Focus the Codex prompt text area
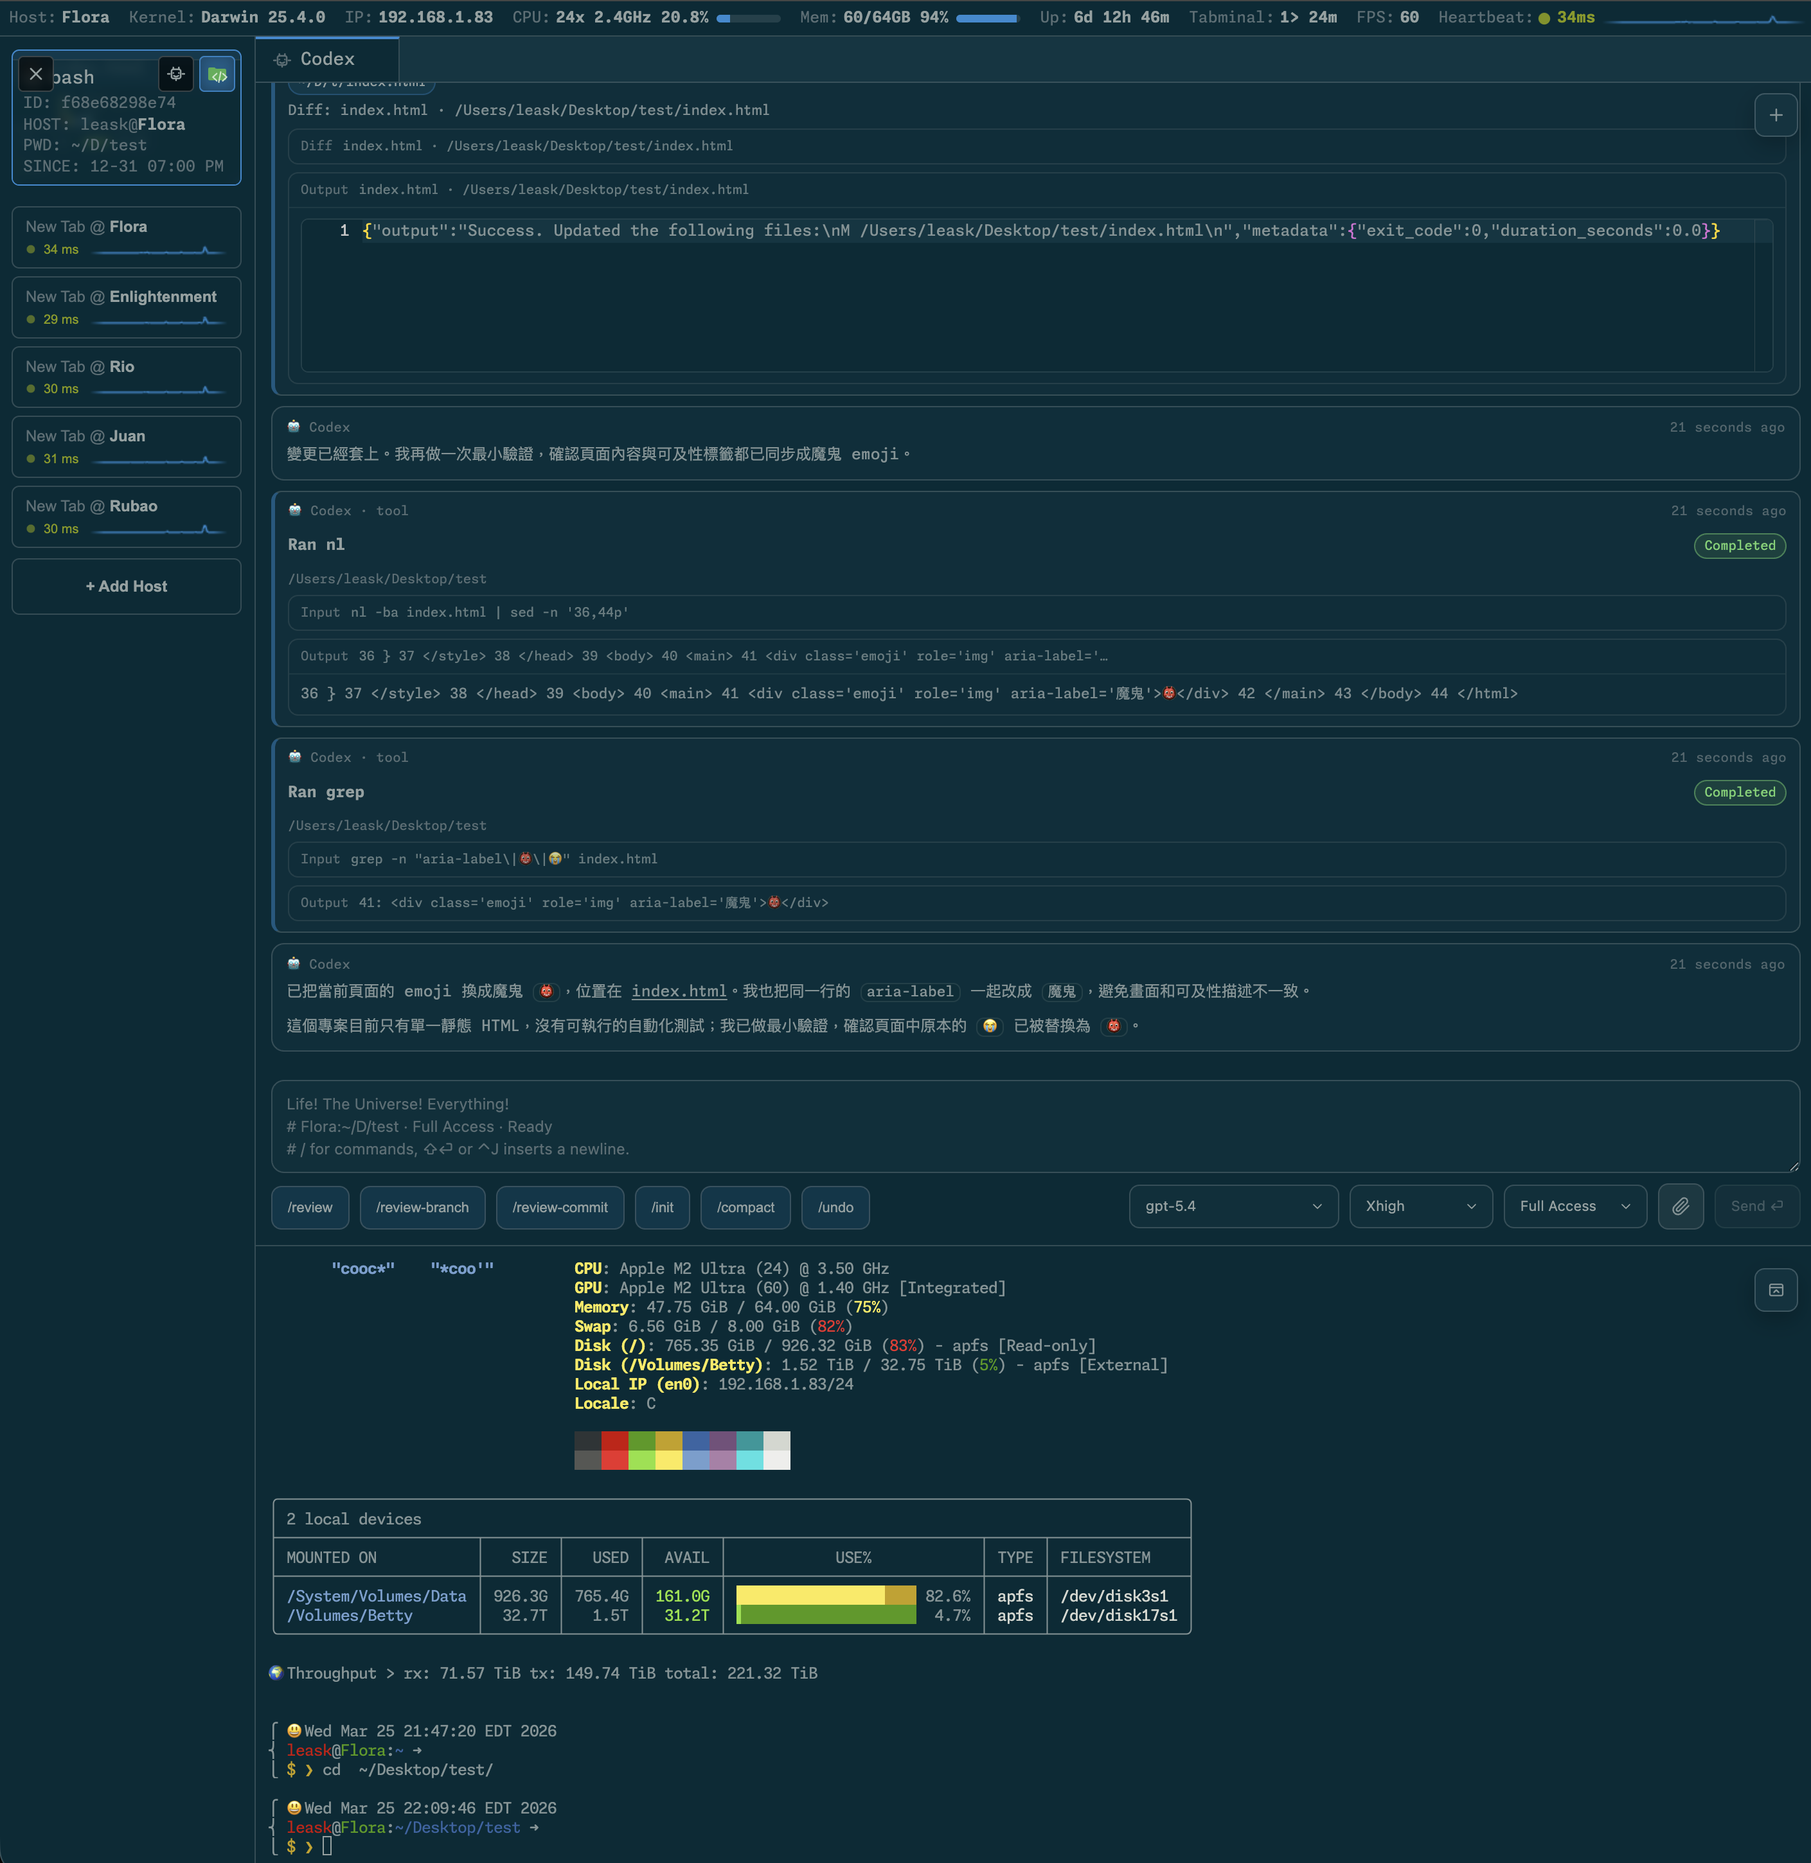The width and height of the screenshot is (1811, 1863). point(1034,1126)
